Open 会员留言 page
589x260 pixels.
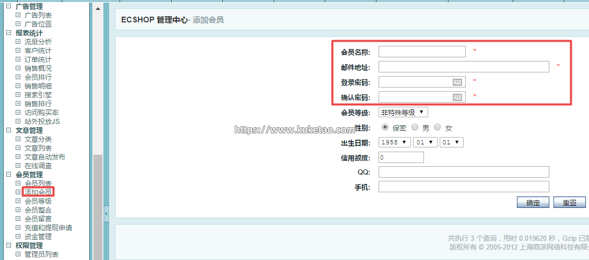[x=38, y=219]
